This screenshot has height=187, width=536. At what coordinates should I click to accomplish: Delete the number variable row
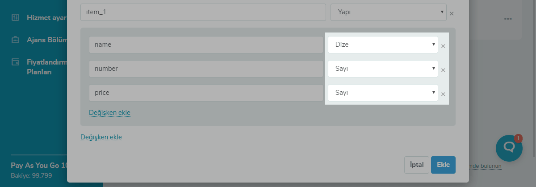click(x=443, y=70)
